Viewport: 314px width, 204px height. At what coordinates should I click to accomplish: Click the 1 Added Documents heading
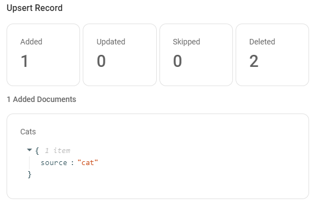point(42,99)
